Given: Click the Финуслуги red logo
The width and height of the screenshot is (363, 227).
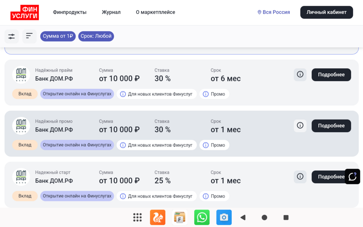Looking at the screenshot, I should click(25, 12).
